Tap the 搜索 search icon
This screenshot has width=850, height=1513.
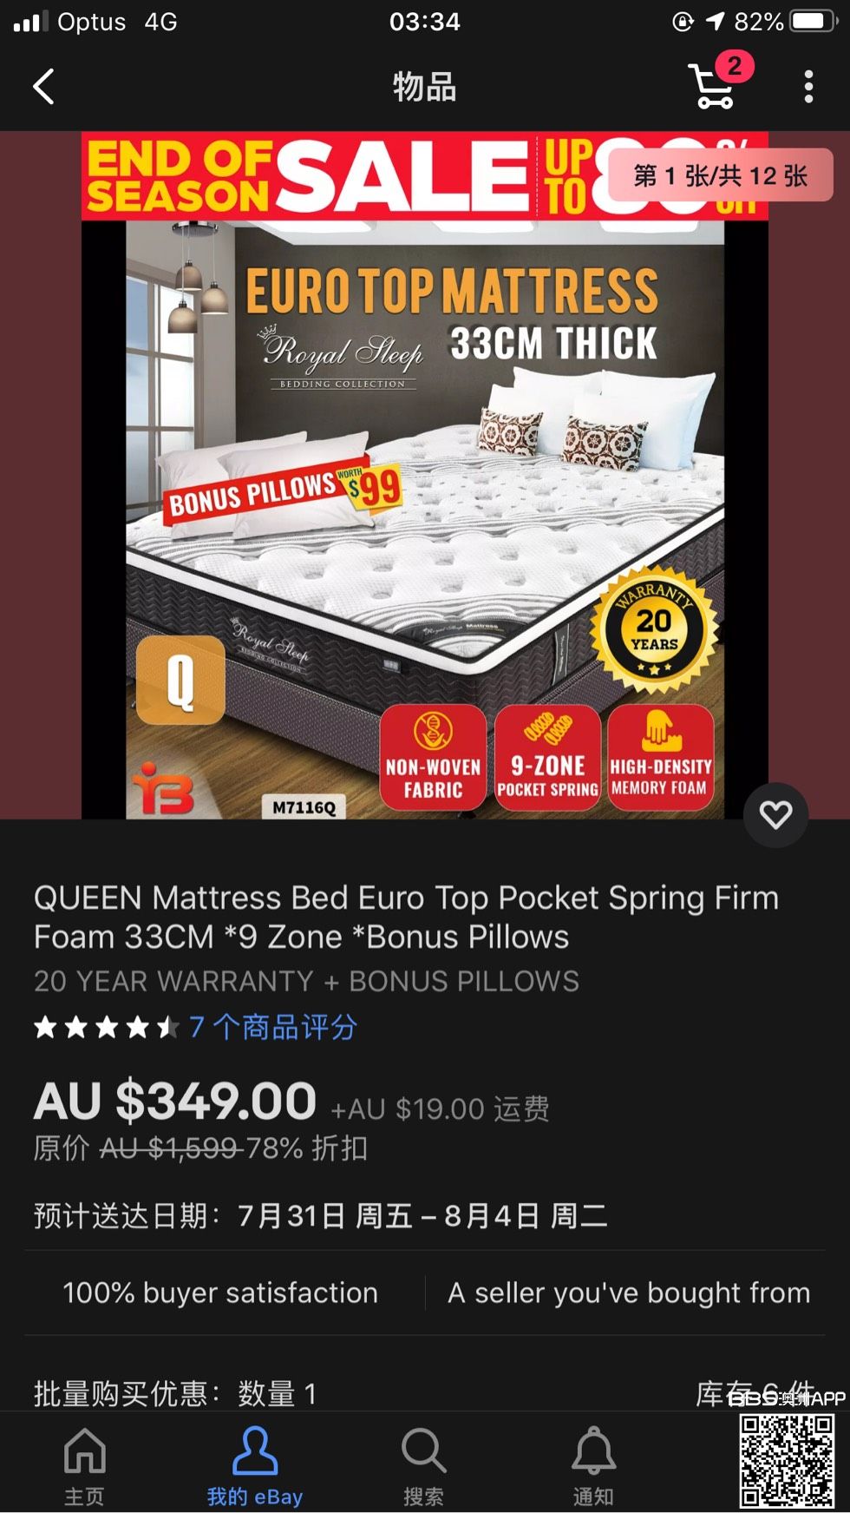(423, 1465)
